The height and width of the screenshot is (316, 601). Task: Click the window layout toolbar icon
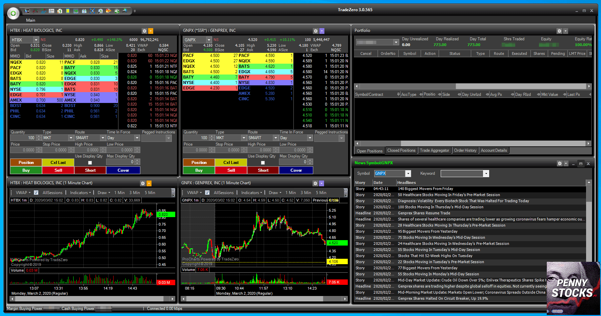[84, 11]
